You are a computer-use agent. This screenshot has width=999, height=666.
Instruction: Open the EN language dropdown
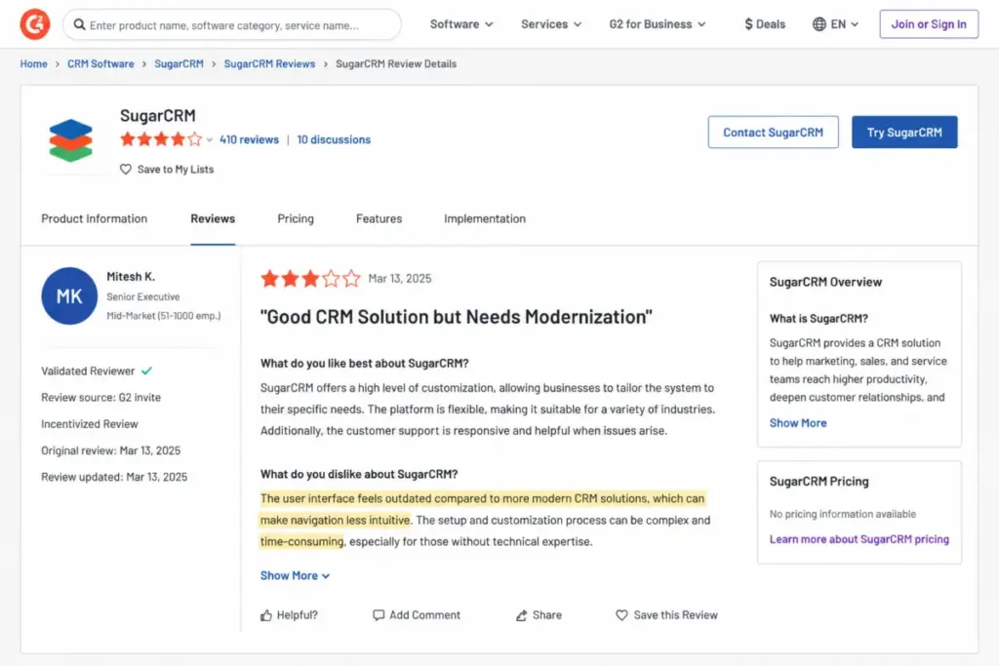pyautogui.click(x=845, y=24)
